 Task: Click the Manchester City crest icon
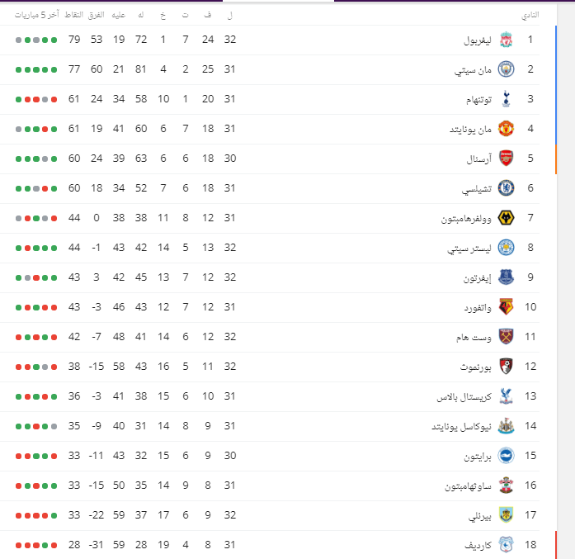506,69
